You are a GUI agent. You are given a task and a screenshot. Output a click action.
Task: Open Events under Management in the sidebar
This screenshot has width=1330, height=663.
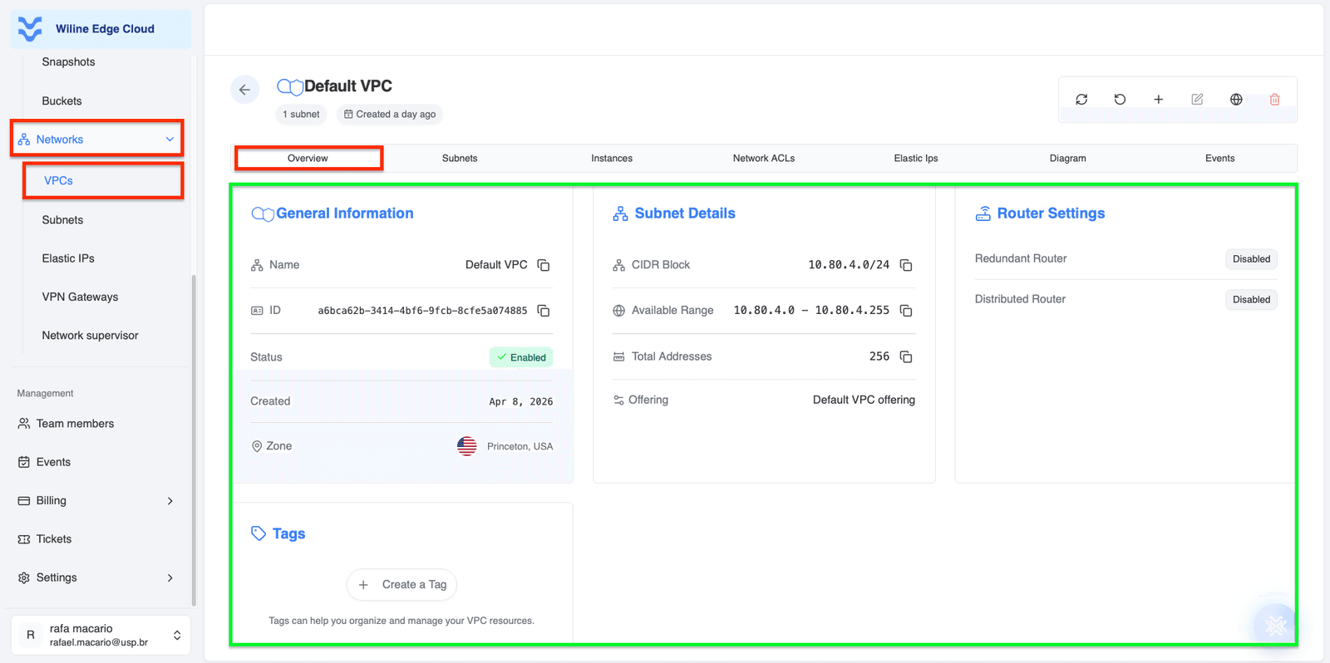[53, 462]
